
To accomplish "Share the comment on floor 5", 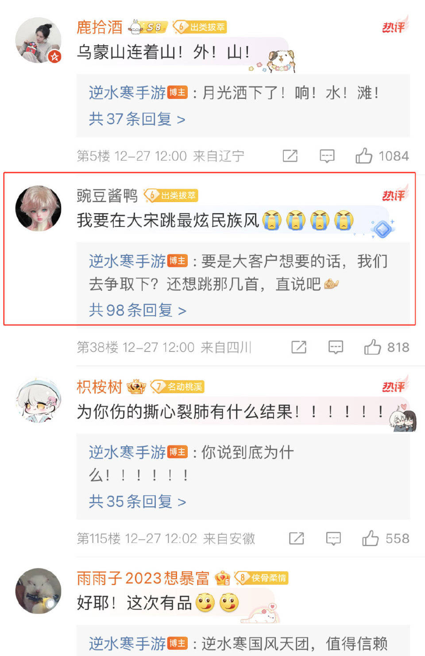I will coord(290,156).
